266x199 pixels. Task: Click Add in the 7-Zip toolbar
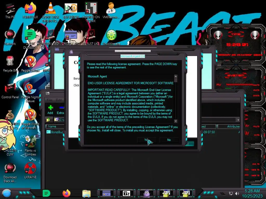point(50,110)
